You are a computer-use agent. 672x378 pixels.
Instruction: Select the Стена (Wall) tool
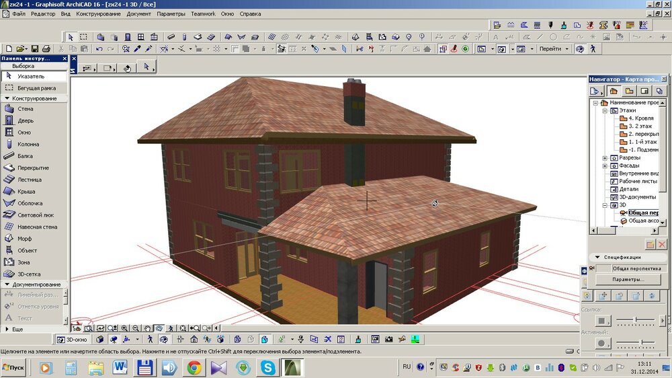click(25, 109)
